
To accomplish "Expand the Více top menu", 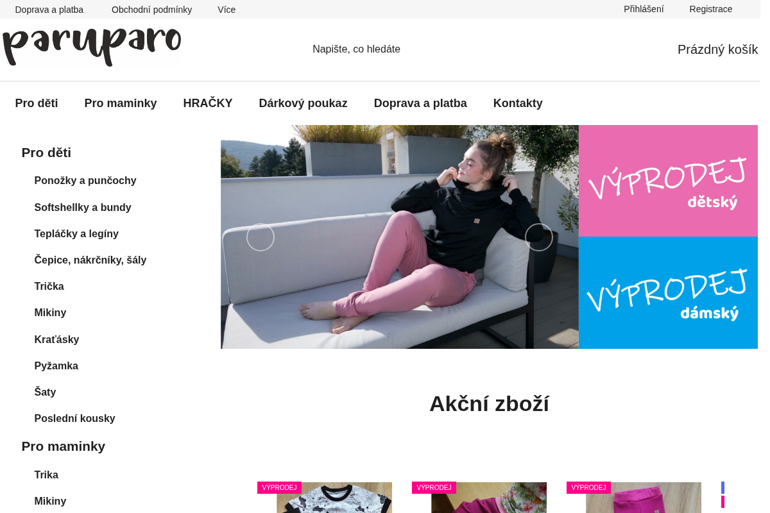I will coord(227,10).
